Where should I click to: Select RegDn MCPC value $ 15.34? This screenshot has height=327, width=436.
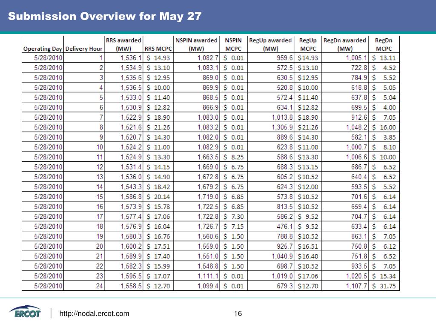click(x=384, y=276)
